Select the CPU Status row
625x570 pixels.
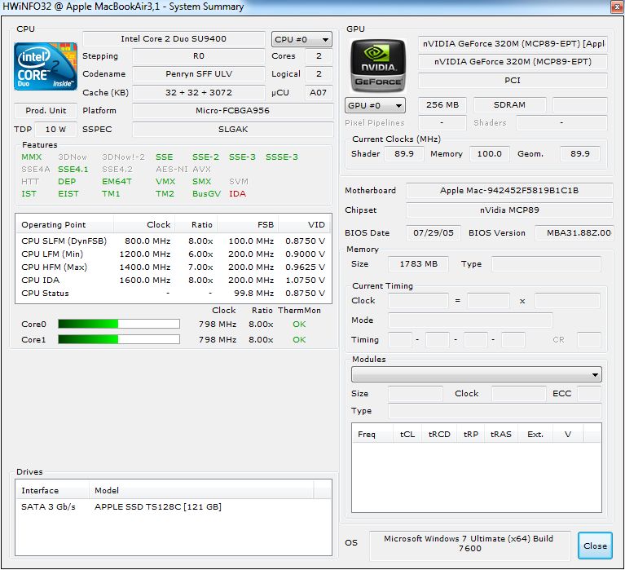[173, 294]
